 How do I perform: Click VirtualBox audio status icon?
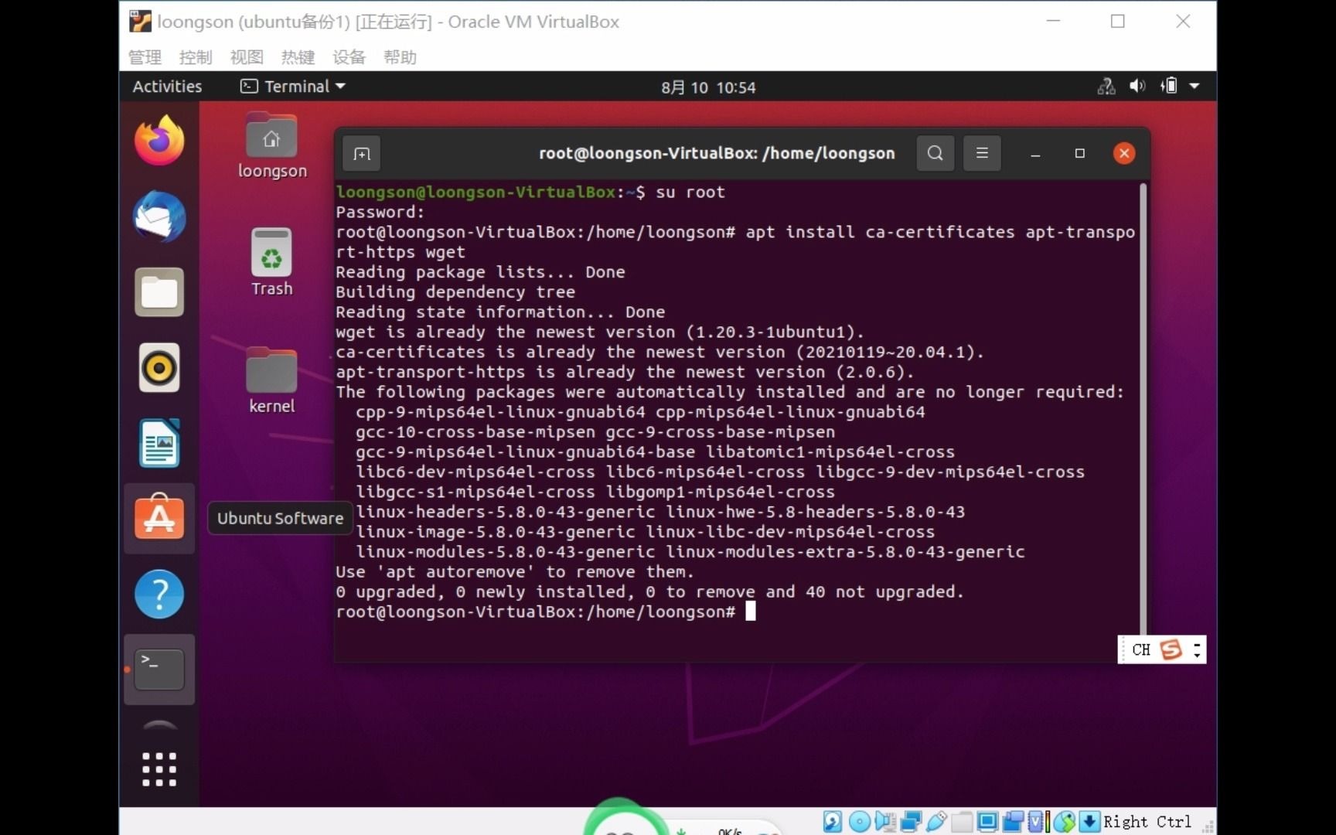885,821
